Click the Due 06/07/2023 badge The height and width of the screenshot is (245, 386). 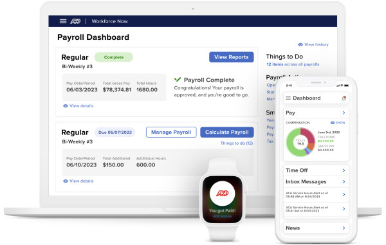(x=115, y=132)
